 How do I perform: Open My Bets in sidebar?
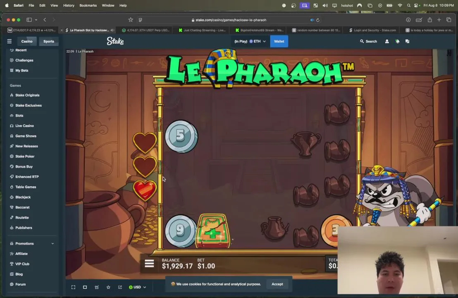(21, 70)
